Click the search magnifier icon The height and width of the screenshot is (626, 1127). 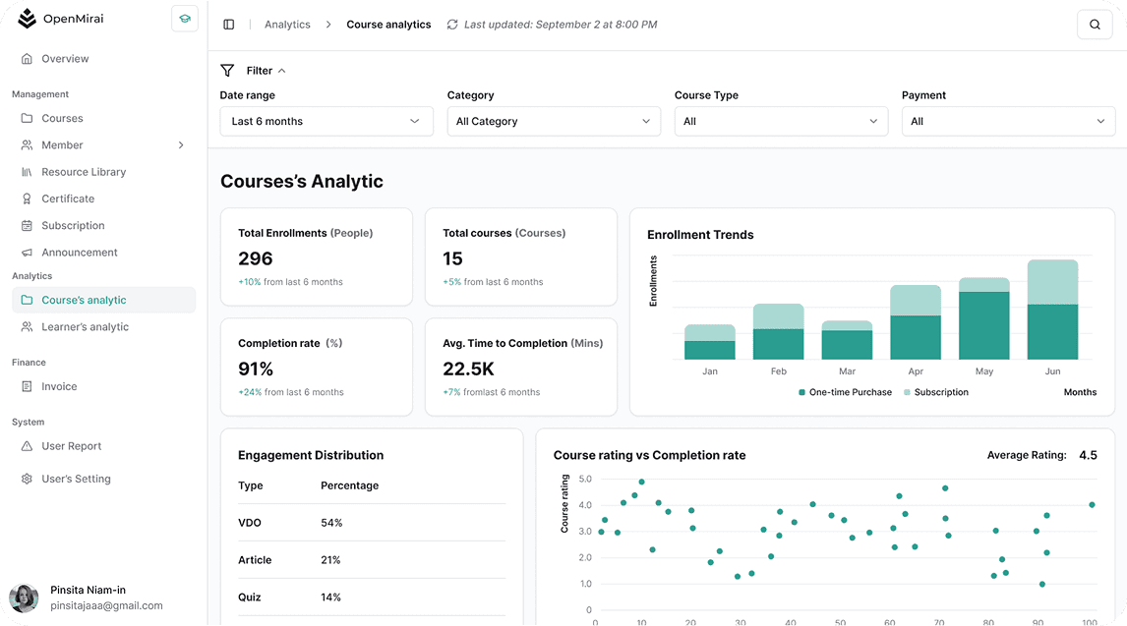point(1095,25)
